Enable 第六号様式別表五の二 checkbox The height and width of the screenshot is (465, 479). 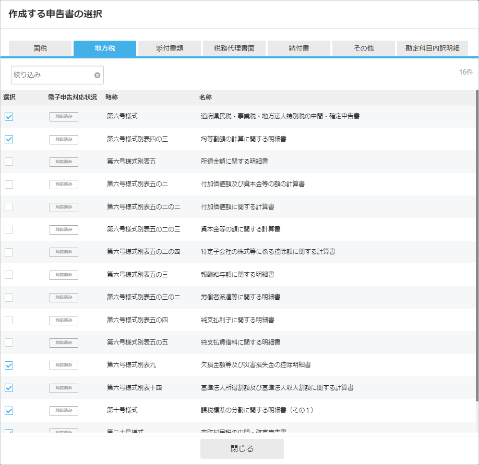9,185
